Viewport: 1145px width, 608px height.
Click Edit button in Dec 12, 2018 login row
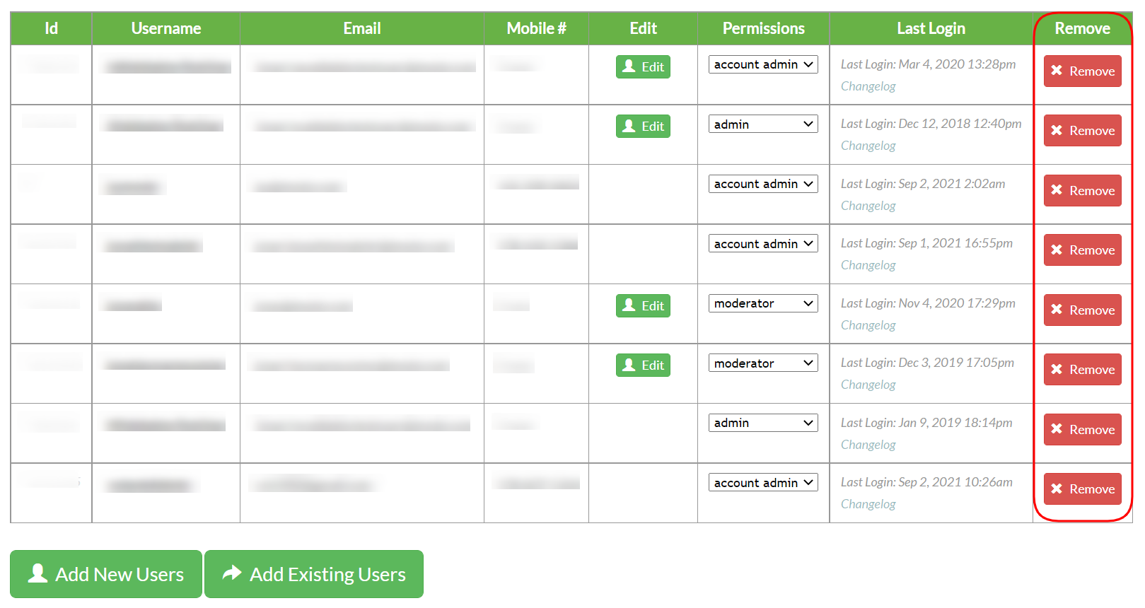click(x=643, y=127)
